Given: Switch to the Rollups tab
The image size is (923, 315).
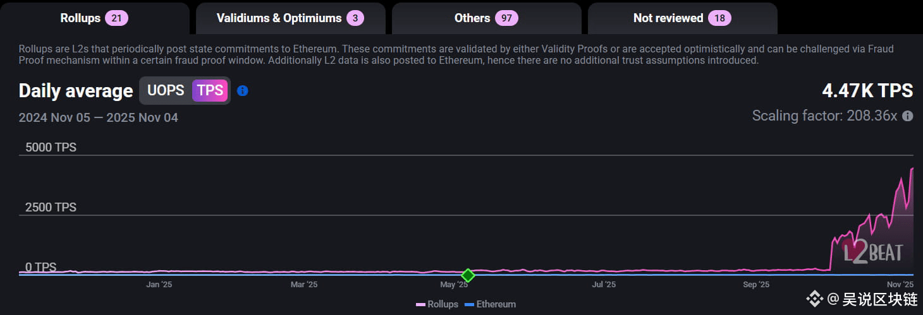Looking at the screenshot, I should tap(94, 18).
